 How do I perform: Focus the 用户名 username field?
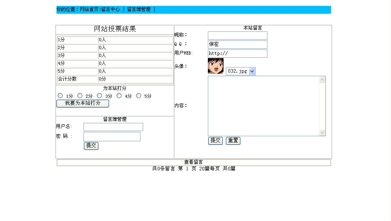pyautogui.click(x=113, y=127)
